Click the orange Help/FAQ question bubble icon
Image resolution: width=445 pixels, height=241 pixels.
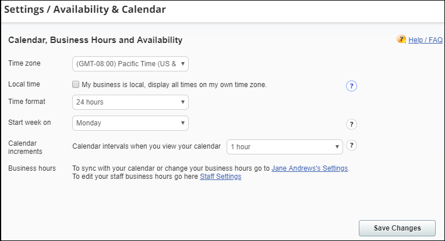(401, 39)
